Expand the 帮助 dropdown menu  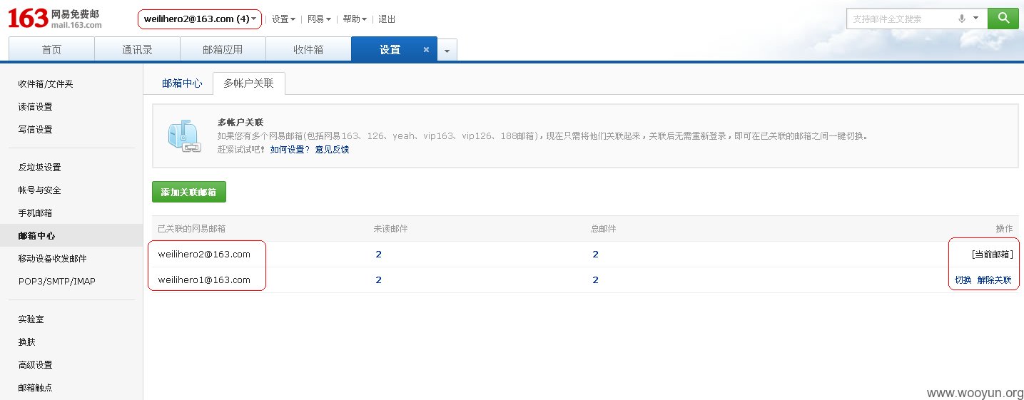click(x=355, y=19)
